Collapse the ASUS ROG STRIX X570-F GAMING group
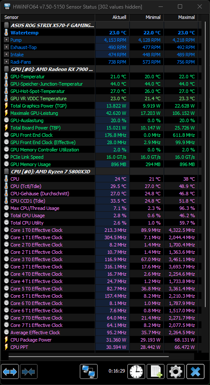Viewport: 210px width, 385px height. [x=52, y=25]
